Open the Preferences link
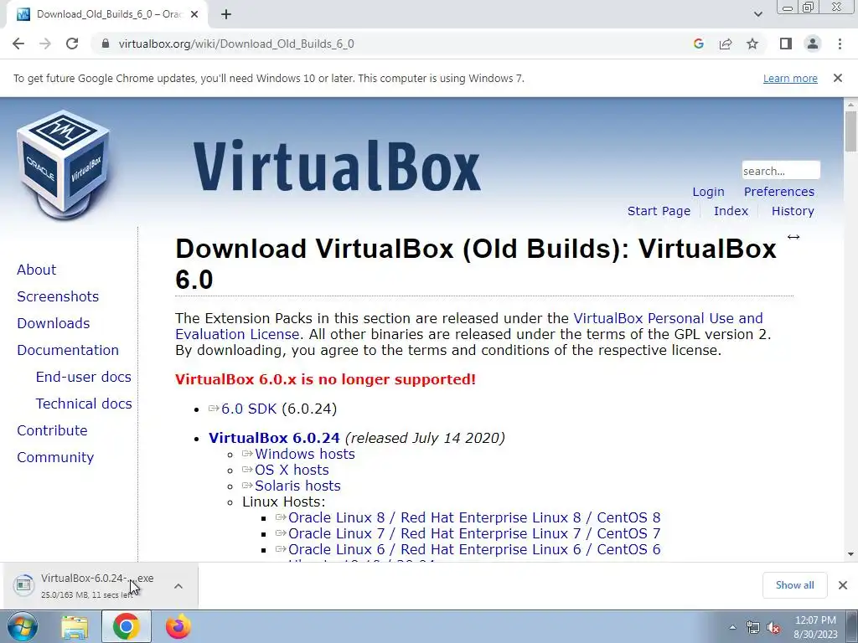Screen dimensions: 858x643 [x=778, y=192]
